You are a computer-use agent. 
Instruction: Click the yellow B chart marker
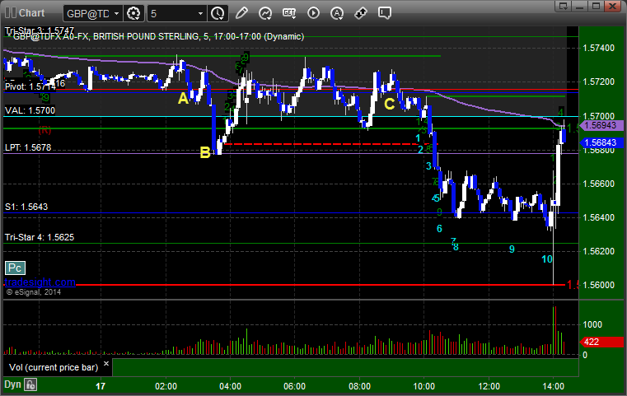[x=205, y=152]
